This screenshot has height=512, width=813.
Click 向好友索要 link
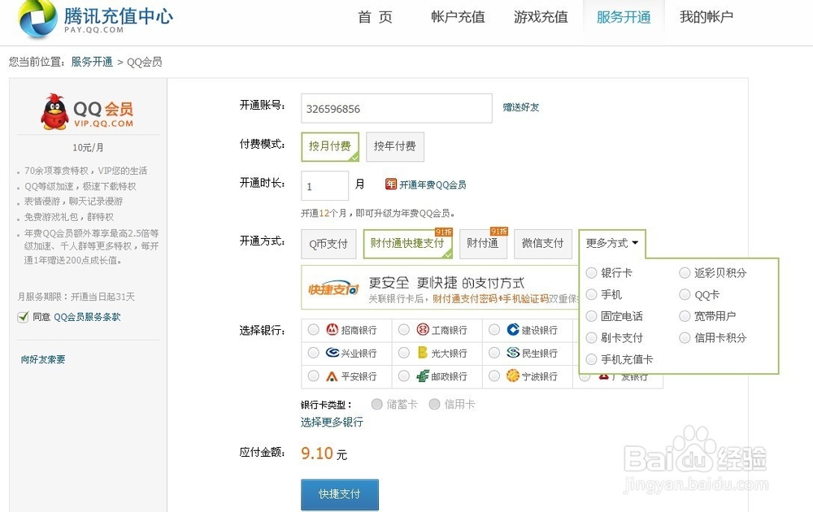(x=43, y=359)
